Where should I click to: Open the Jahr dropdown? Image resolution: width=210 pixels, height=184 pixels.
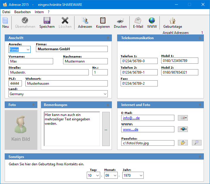coord(141,175)
